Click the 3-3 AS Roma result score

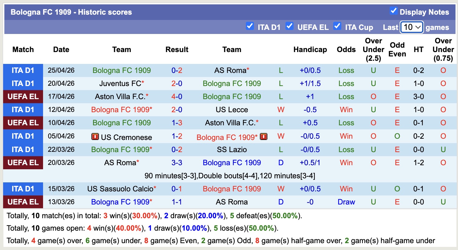pos(177,163)
